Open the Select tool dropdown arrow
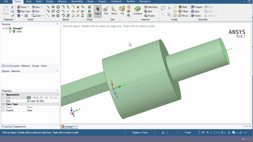This screenshot has height=142, width=253. [x=98, y=16]
